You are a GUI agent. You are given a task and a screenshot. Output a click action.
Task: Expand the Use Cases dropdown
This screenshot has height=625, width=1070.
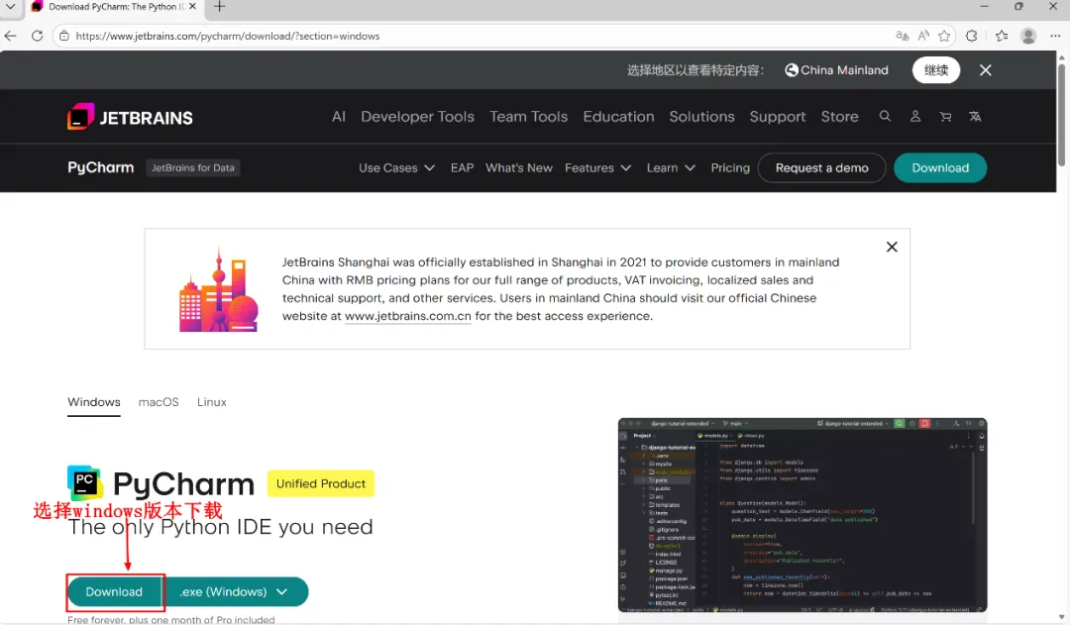coord(396,167)
